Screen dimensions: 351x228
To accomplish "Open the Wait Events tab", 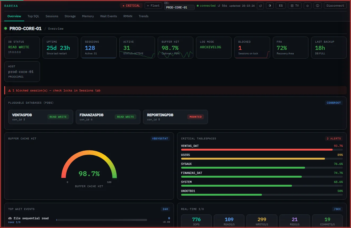I will click(108, 16).
